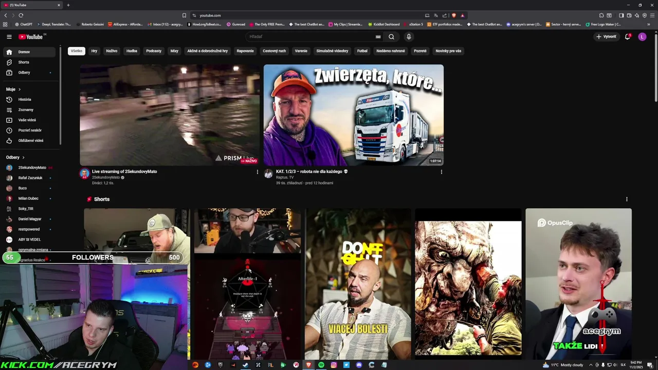The image size is (658, 370).
Task: Open Milan Dubec subscription channel
Action: pos(30,198)
